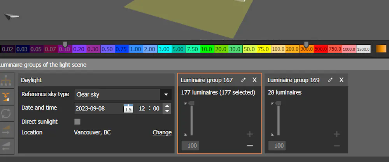Click the 1500.0 white swatch in scale
Image resolution: width=389 pixels, height=162 pixels.
click(363, 49)
